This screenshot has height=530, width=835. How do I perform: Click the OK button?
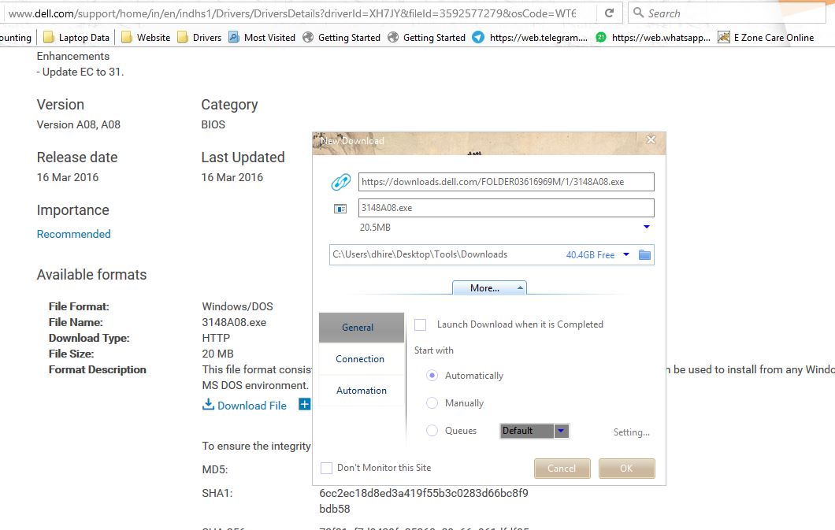pos(627,469)
